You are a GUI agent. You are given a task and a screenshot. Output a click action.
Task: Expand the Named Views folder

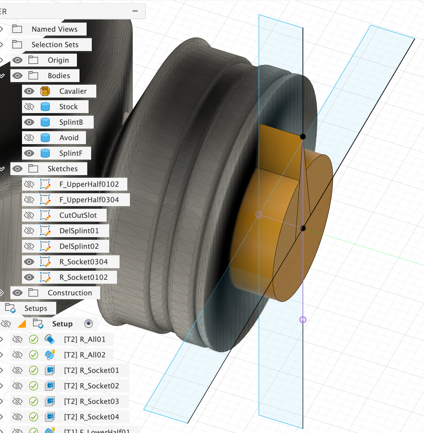click(x=2, y=29)
